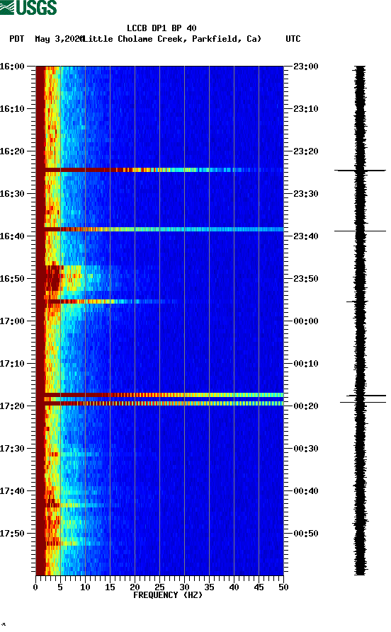Screen dimensions: 391x632
Task: Click the seismogram spike near 23:25 UTC
Action: tap(360, 171)
